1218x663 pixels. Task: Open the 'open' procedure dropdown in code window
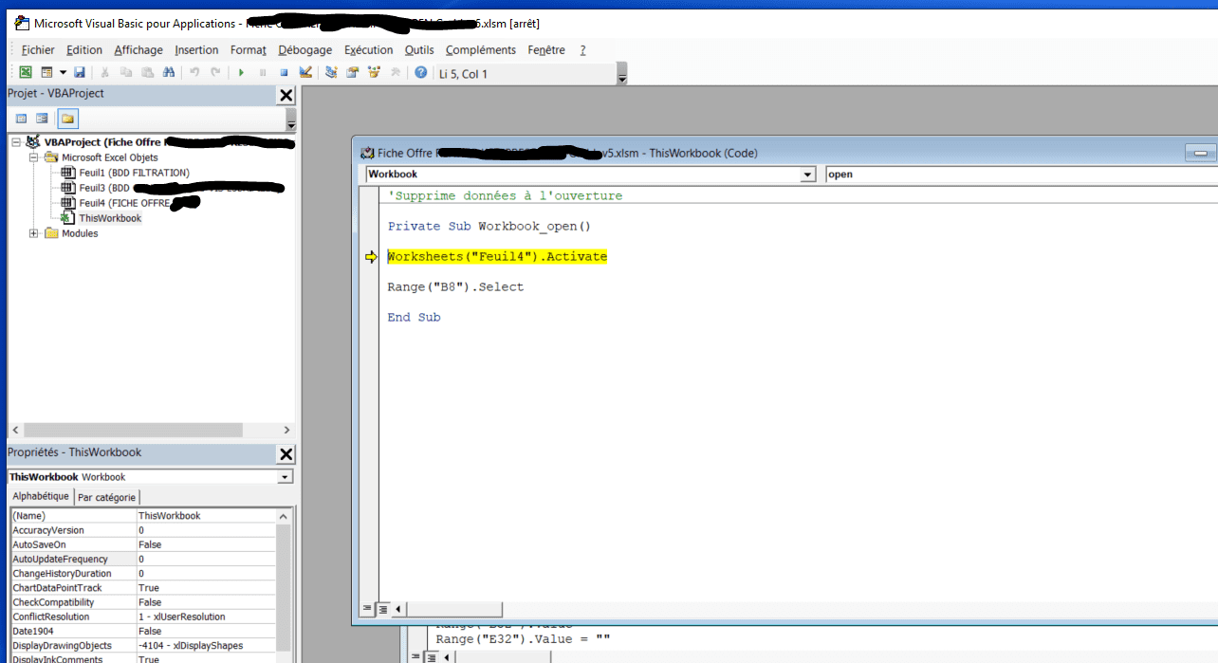(x=1021, y=175)
